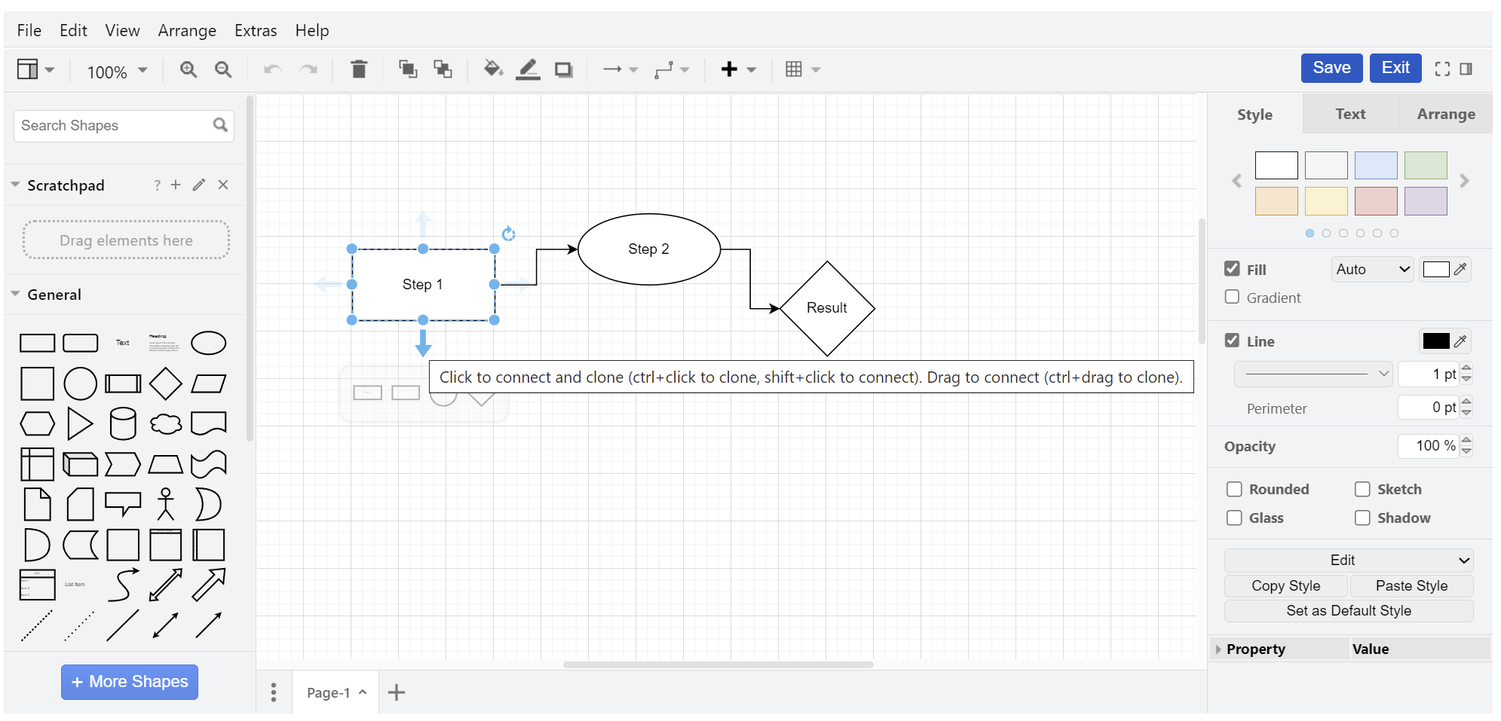This screenshot has width=1501, height=721.
Task: Click the Zoom In magnifier icon
Action: 188,70
